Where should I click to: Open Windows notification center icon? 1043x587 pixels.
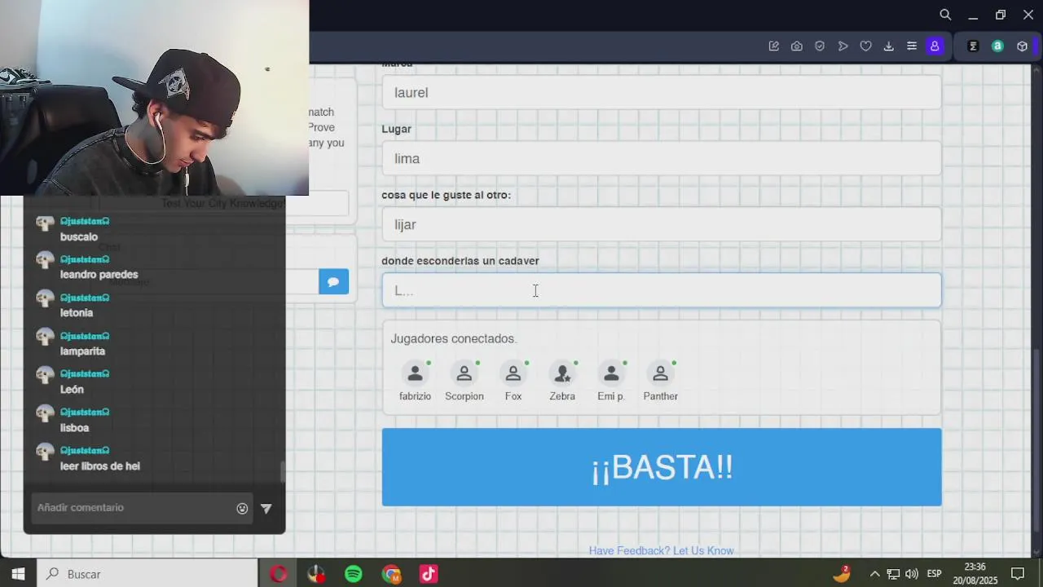point(1018,574)
